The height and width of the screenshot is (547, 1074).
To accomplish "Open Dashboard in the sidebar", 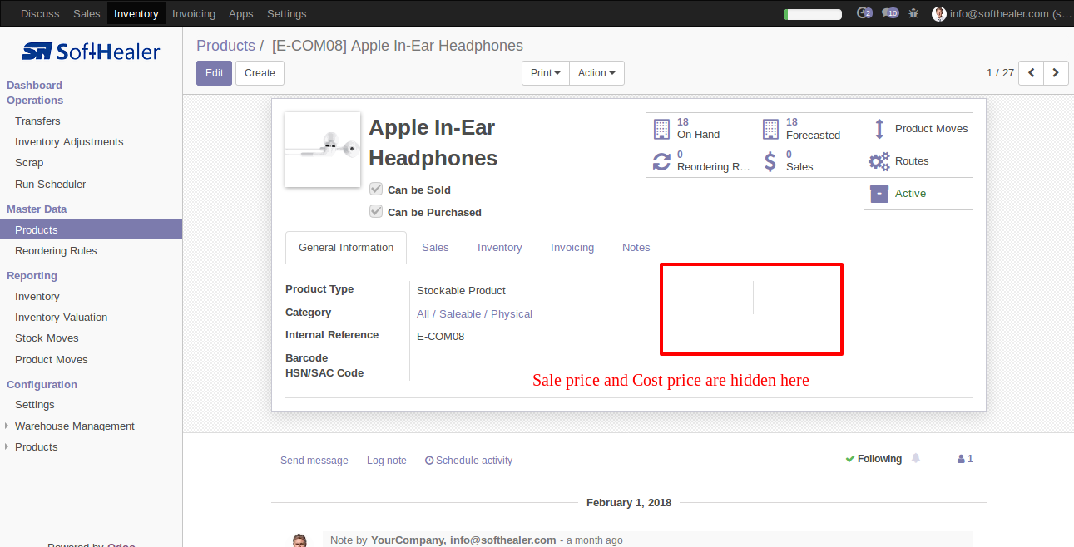I will point(34,85).
